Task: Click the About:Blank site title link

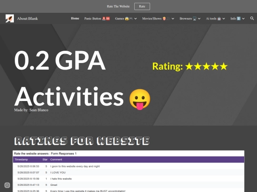Action: (28, 18)
